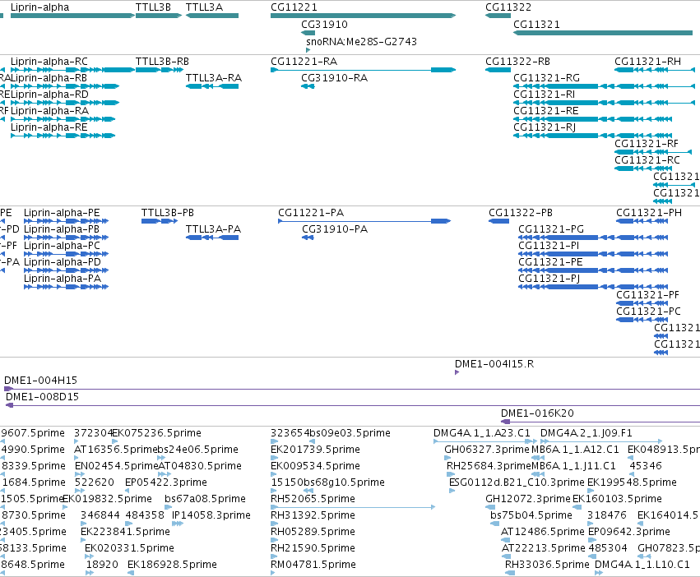Open the TTLL3A-RA transcript

(212, 86)
